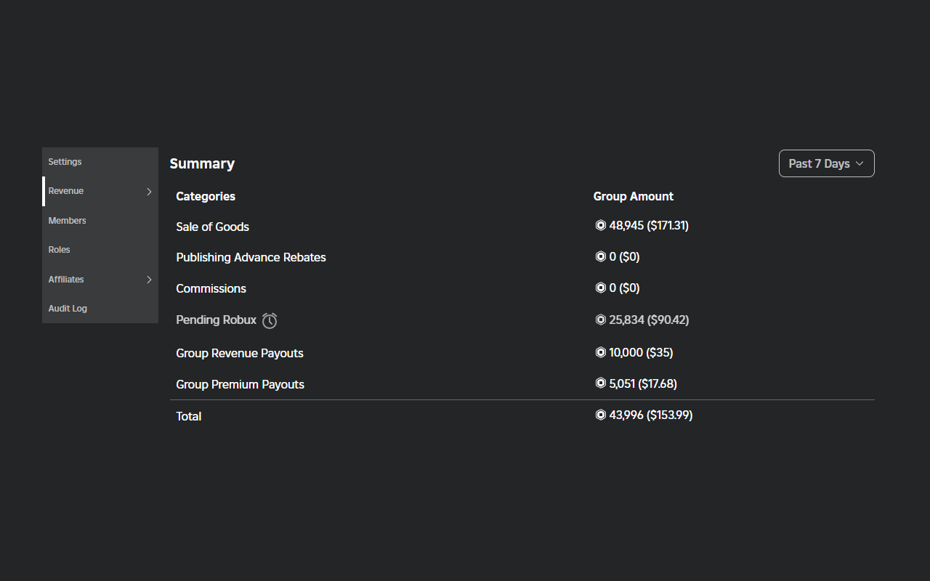Open Settings in sidebar
This screenshot has width=930, height=581.
[x=65, y=162]
